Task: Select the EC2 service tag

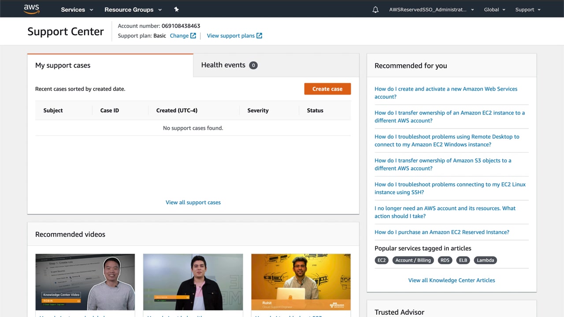Action: pos(382,260)
